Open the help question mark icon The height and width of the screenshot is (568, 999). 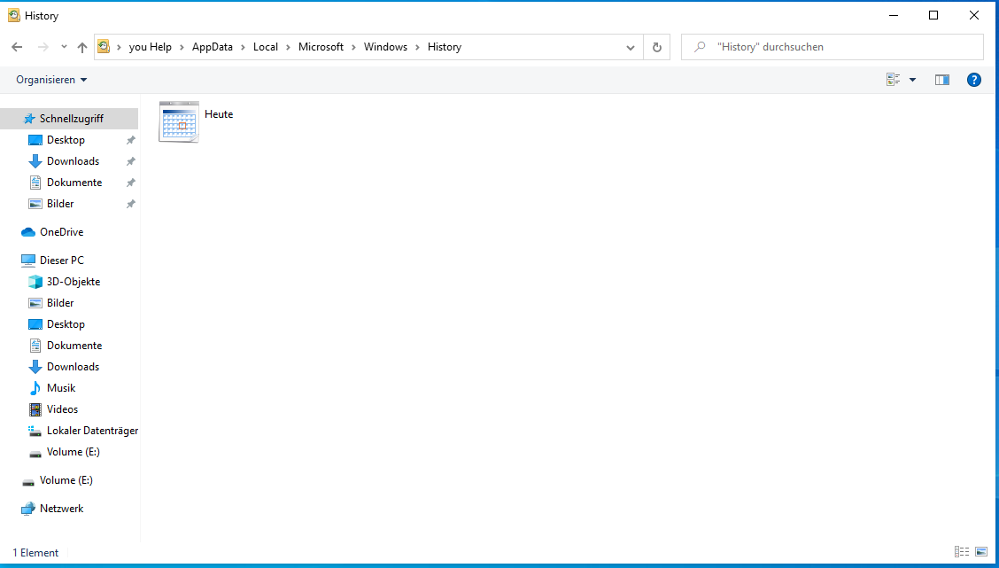pos(973,80)
